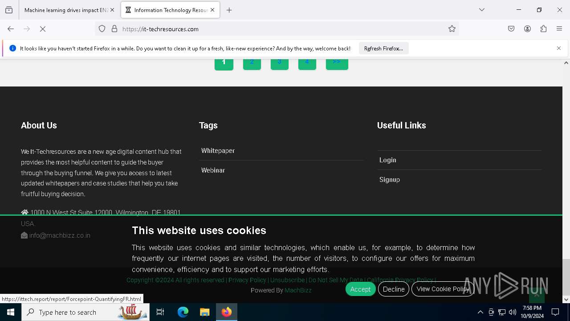Visit the MachBizz powered-by link
570x321 pixels.
point(298,290)
